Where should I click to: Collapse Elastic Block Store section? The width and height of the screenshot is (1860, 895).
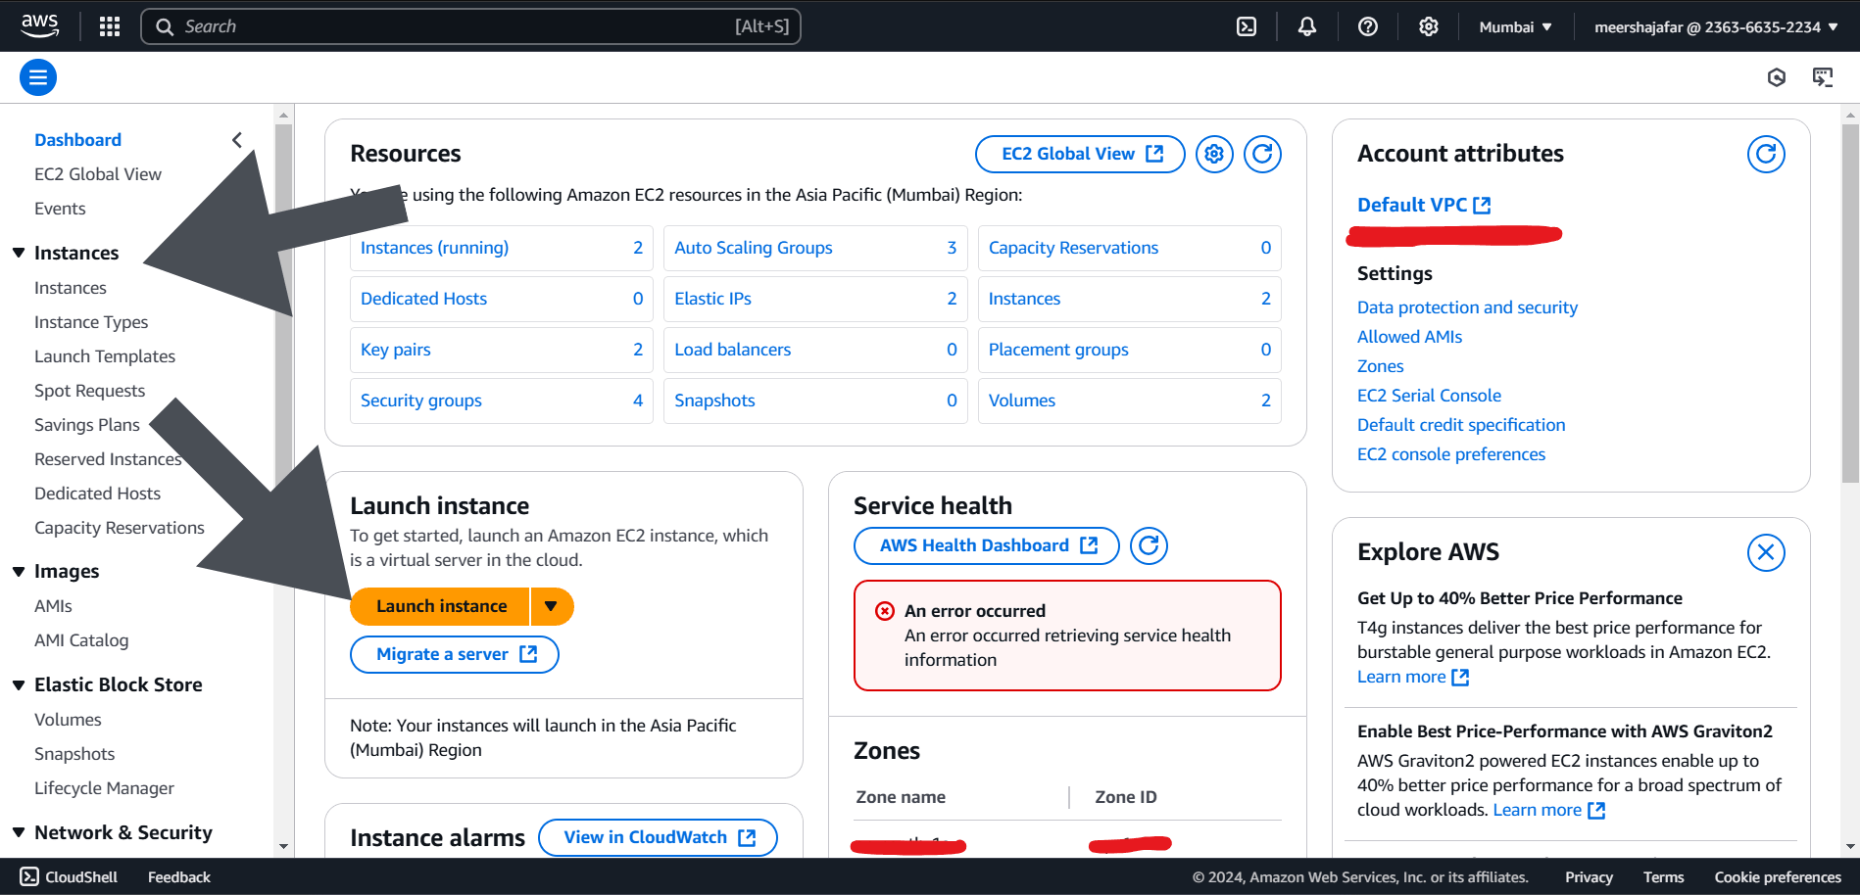pos(19,684)
